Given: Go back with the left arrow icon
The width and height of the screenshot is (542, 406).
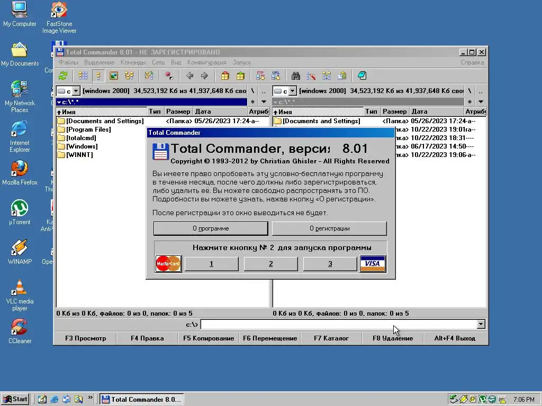Looking at the screenshot, I should (x=189, y=76).
